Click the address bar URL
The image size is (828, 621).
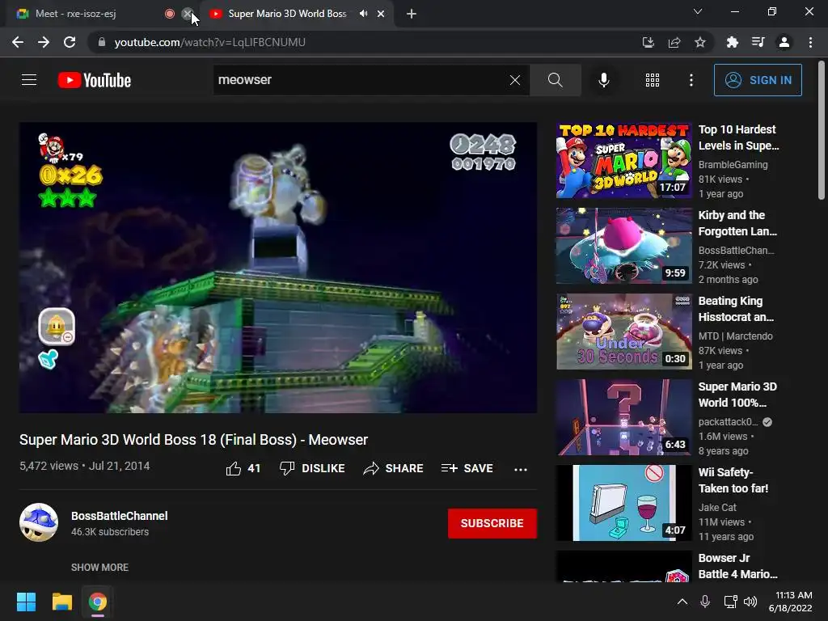click(209, 42)
